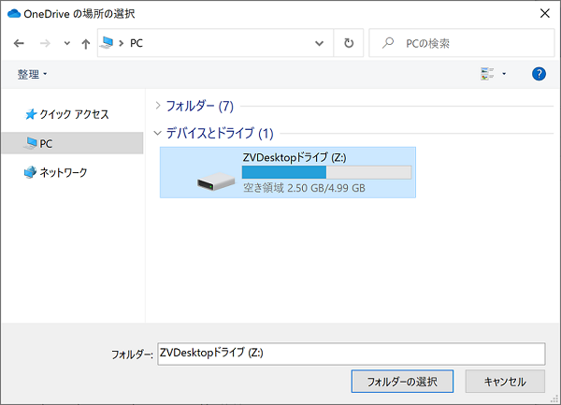Open the 整理 menu
Image resolution: width=561 pixels, height=405 pixels.
(x=32, y=74)
